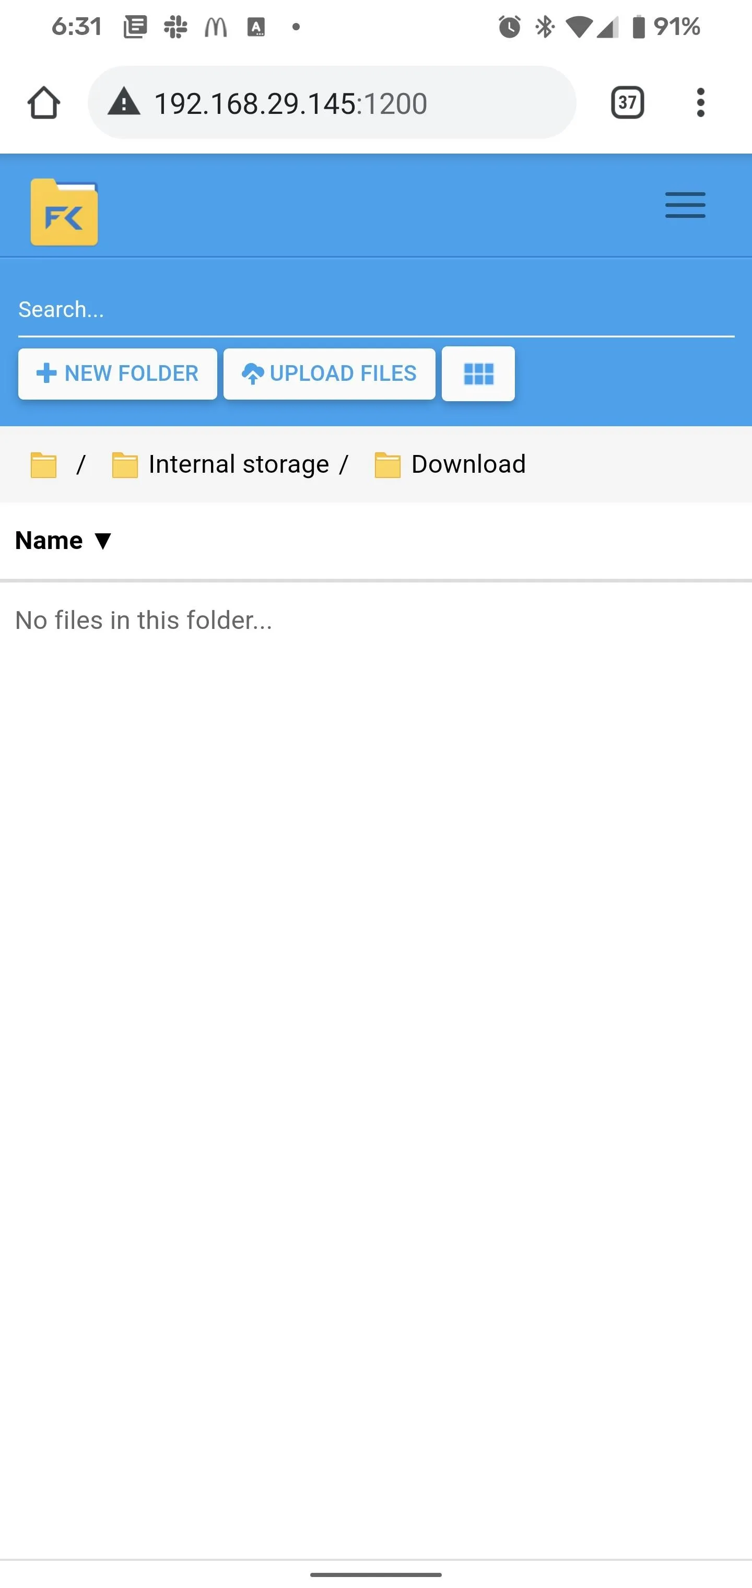The height and width of the screenshot is (1588, 752).
Task: Open the browser three-dot overflow menu
Action: tap(700, 102)
